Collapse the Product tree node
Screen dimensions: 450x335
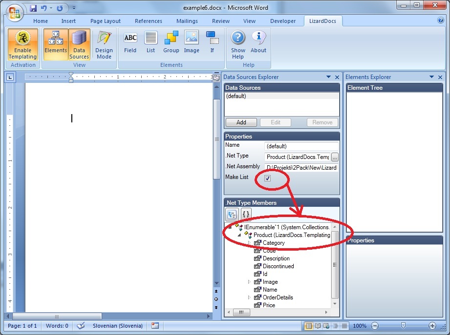[x=239, y=235]
